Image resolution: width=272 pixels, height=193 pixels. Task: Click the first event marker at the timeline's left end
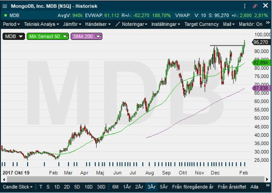click(x=2, y=164)
